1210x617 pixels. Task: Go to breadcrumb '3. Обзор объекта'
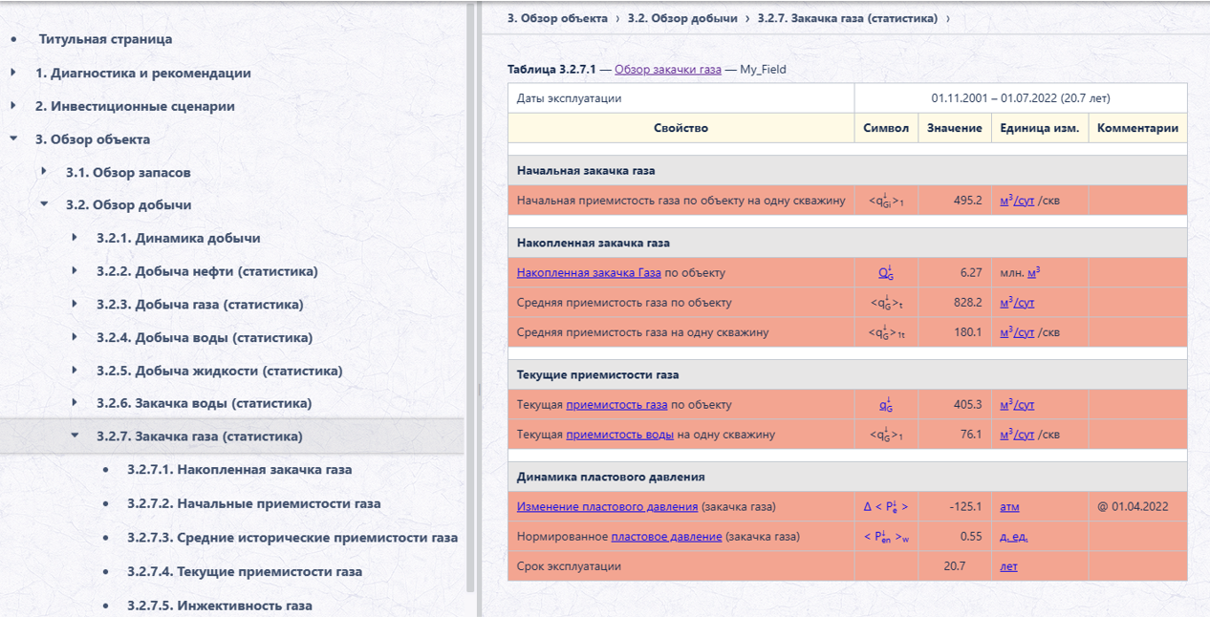tap(557, 18)
